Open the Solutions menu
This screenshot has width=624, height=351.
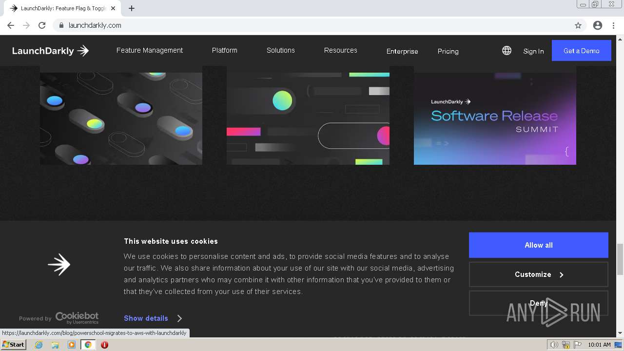point(281,50)
